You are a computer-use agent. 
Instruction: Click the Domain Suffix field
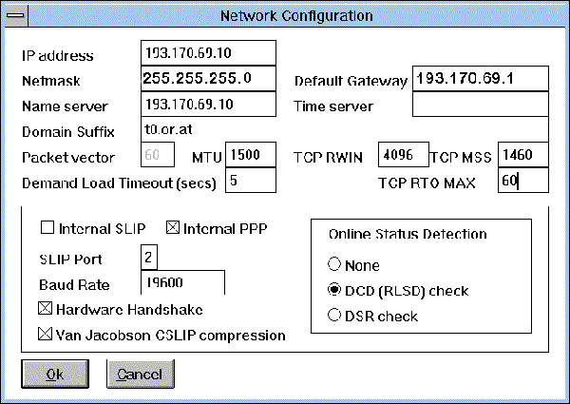point(207,129)
